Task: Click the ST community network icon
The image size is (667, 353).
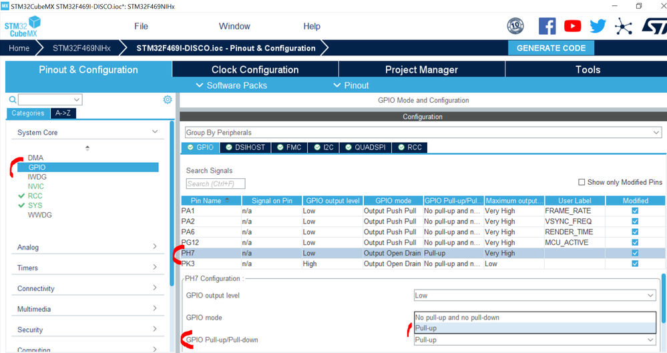Action: pos(623,27)
